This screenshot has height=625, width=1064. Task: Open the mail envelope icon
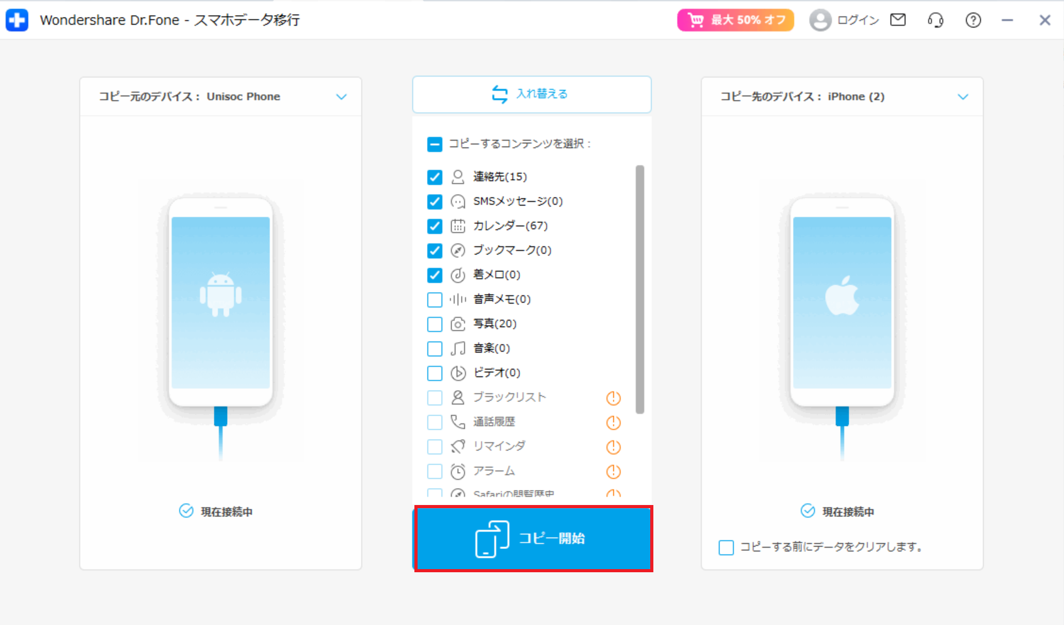click(x=898, y=20)
